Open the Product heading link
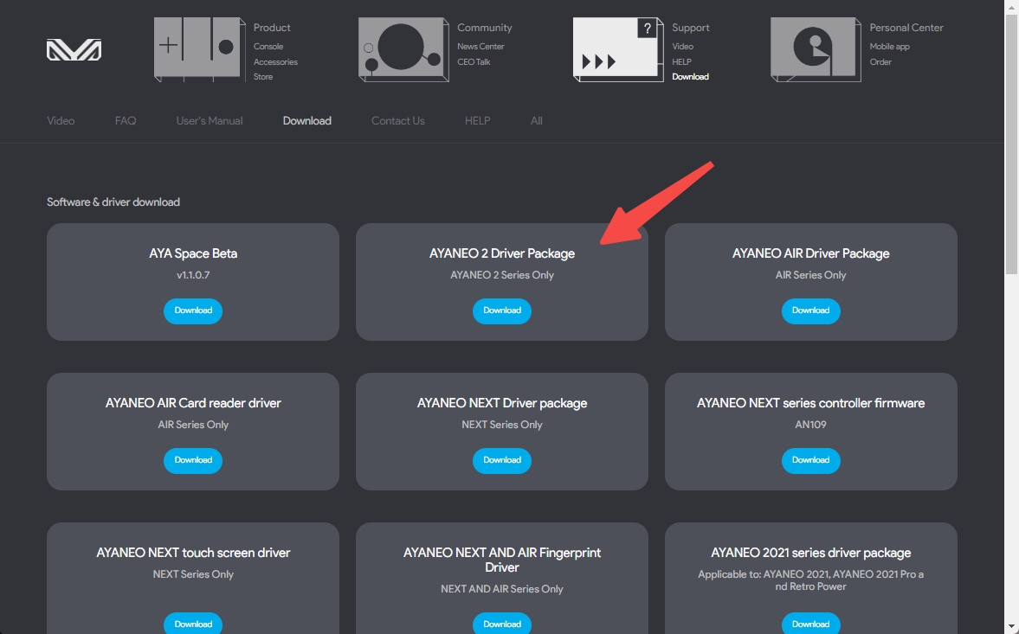Viewport: 1019px width, 634px height. pyautogui.click(x=272, y=28)
